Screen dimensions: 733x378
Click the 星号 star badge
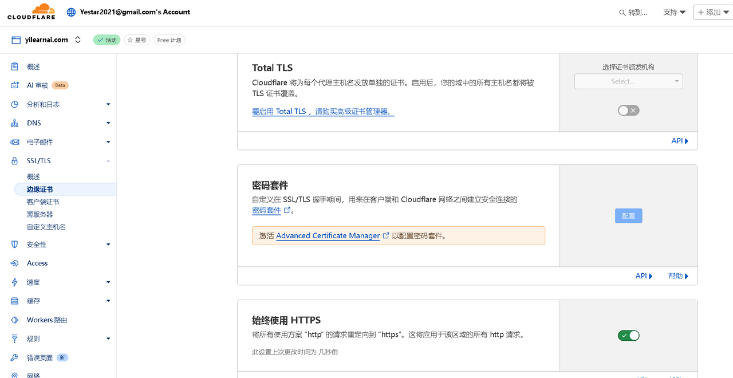tap(137, 40)
